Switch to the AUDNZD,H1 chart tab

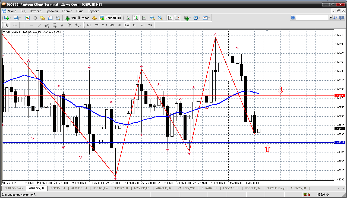[x=298, y=188]
